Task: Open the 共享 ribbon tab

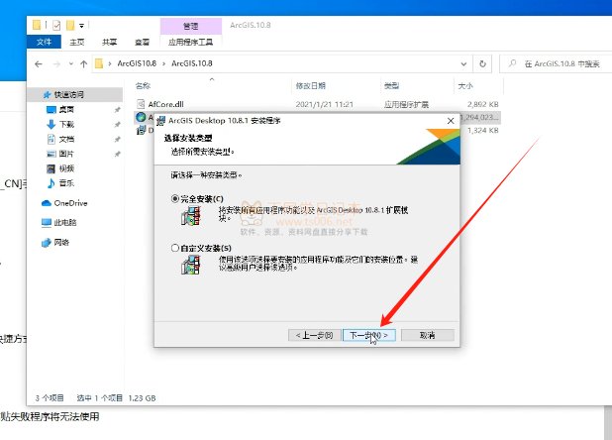Action: [x=109, y=42]
